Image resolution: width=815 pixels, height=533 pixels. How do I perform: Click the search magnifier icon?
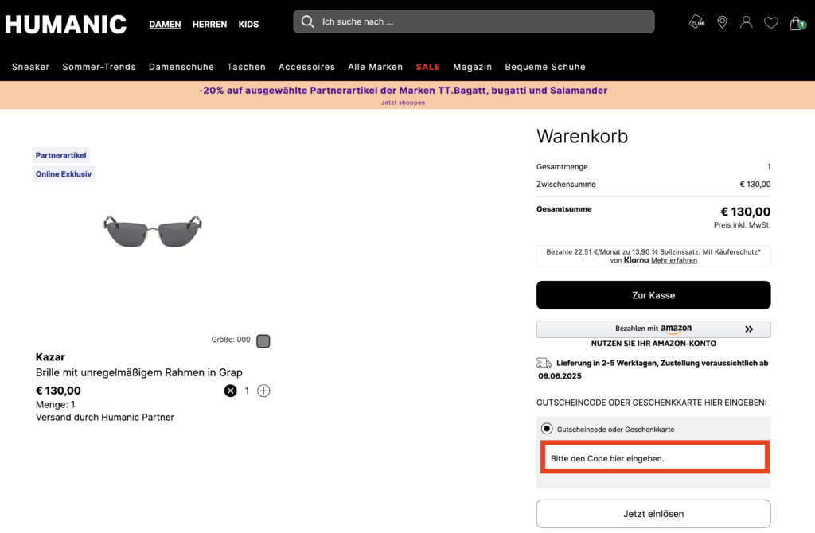coord(308,21)
